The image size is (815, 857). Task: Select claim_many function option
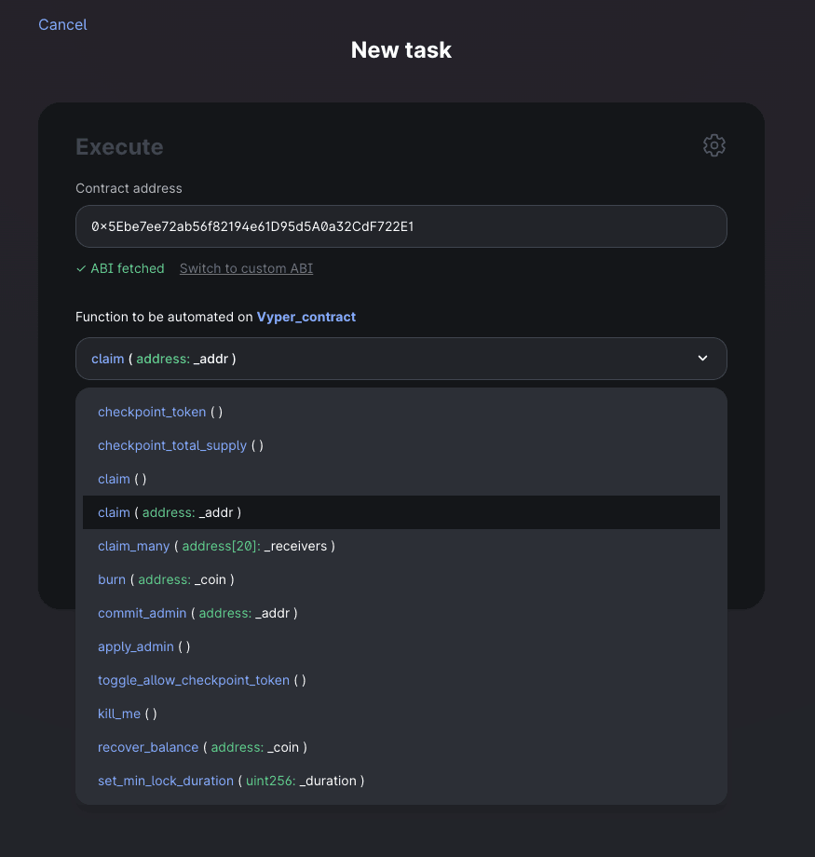pos(401,546)
